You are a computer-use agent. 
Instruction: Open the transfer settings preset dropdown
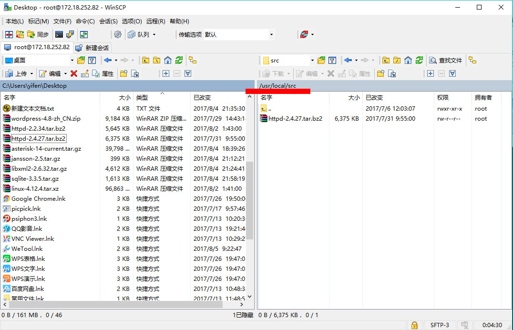pos(271,34)
